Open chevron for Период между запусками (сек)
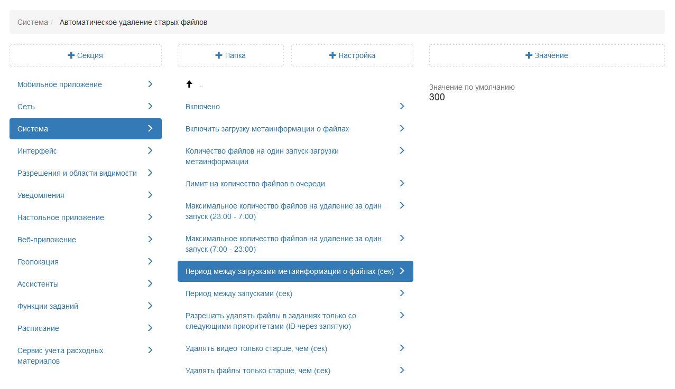 click(402, 293)
